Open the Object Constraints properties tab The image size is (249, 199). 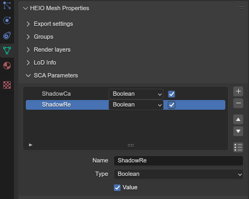[x=7, y=35]
